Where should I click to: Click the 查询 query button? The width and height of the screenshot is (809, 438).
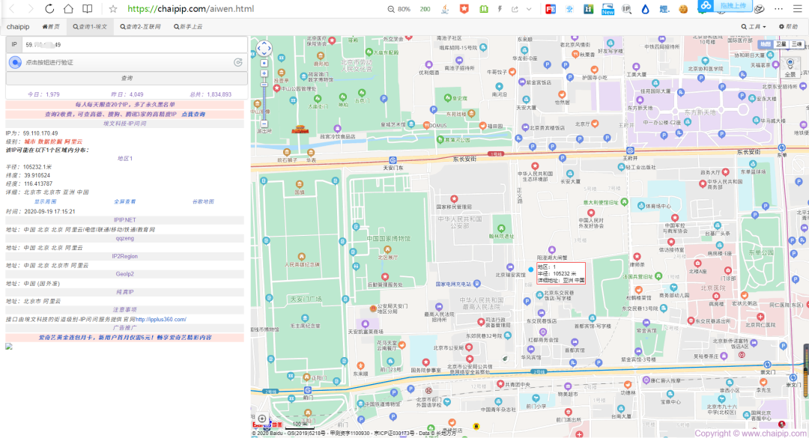[127, 78]
